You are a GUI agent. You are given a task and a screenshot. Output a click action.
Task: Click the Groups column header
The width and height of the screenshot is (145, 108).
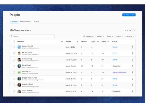[x=84, y=41]
